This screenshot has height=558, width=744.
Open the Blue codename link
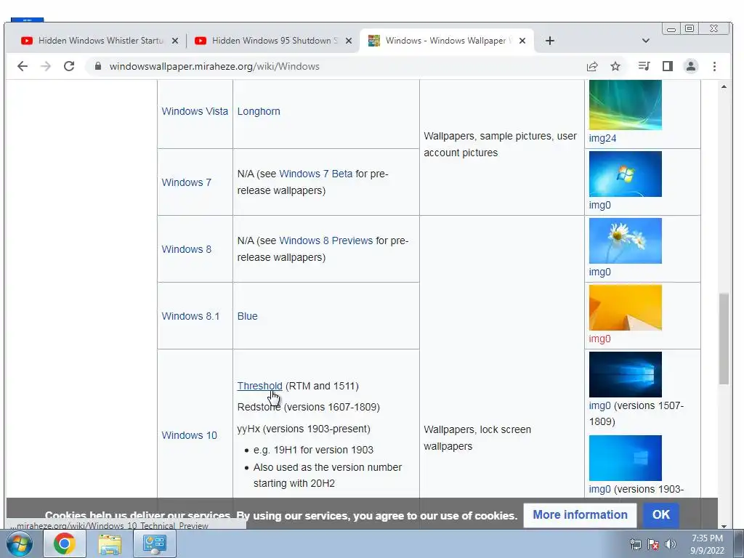[247, 316]
